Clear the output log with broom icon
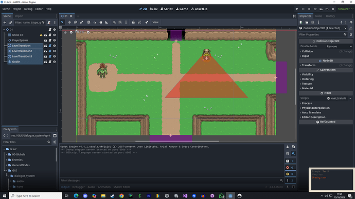The height and width of the screenshot is (199, 355). click(x=288, y=147)
